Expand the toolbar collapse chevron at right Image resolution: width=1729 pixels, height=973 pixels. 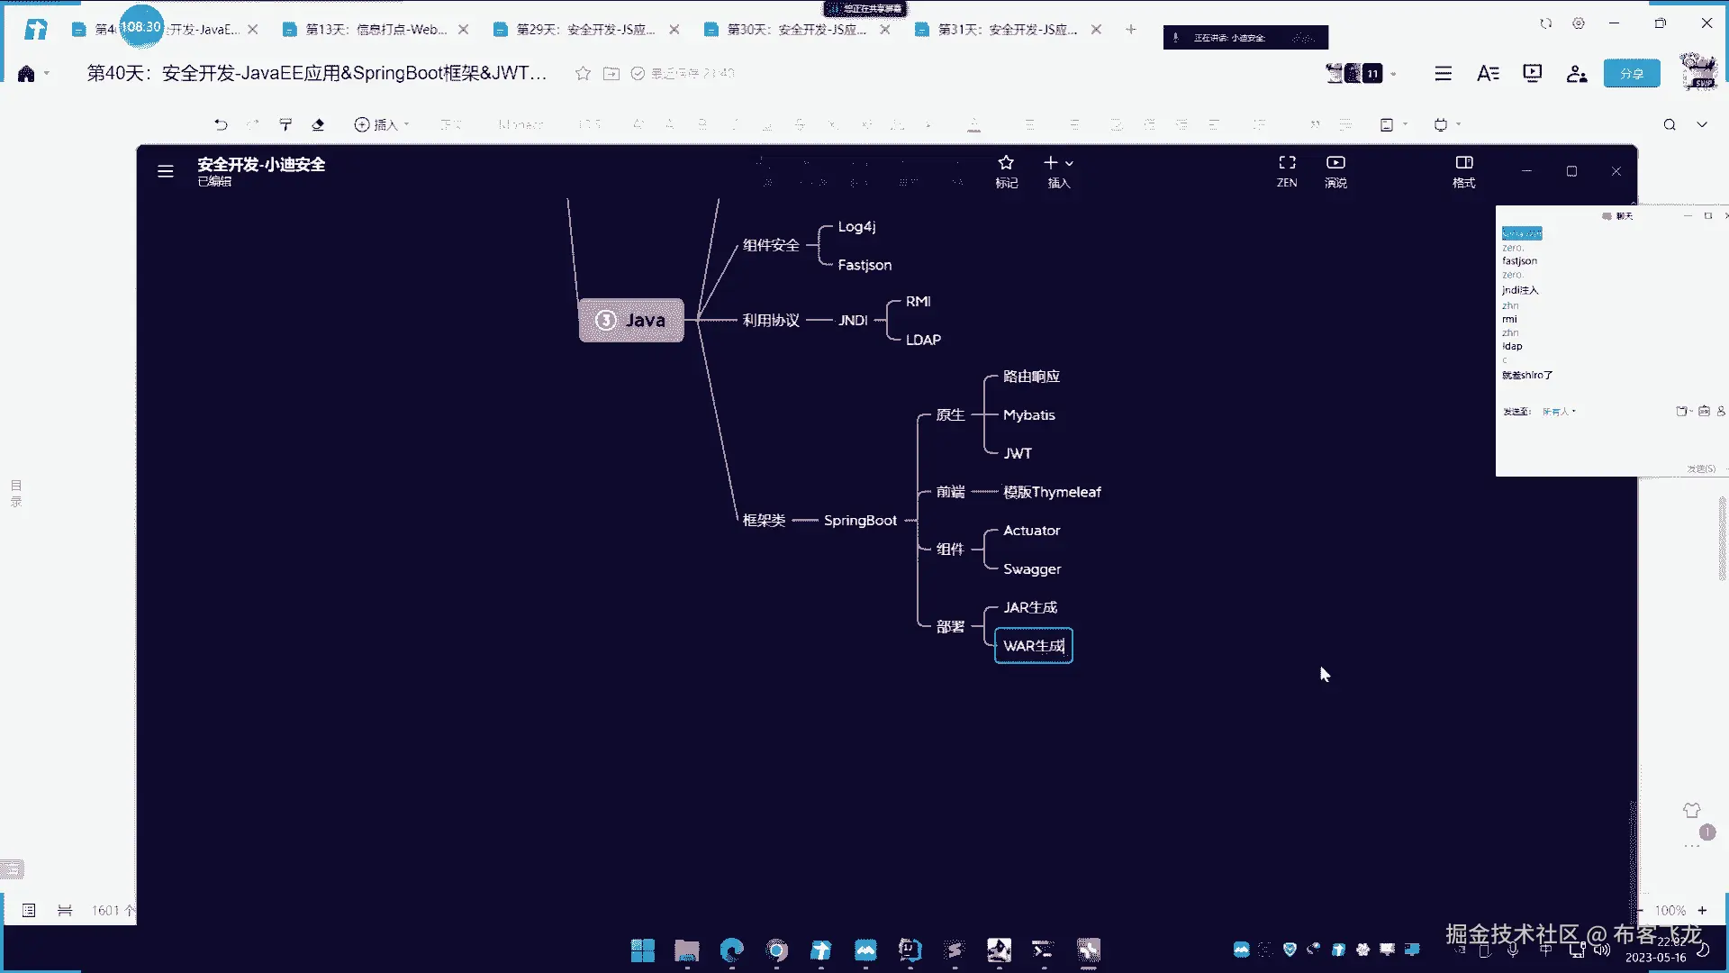click(1702, 124)
